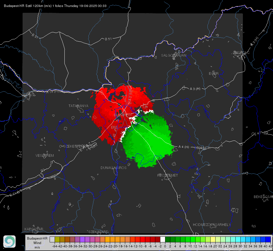Click the SZEKSZÁRD city label
The image size is (273, 251).
pyautogui.click(x=98, y=232)
